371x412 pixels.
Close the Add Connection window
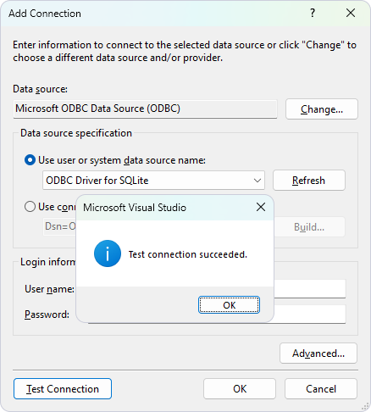tap(351, 13)
